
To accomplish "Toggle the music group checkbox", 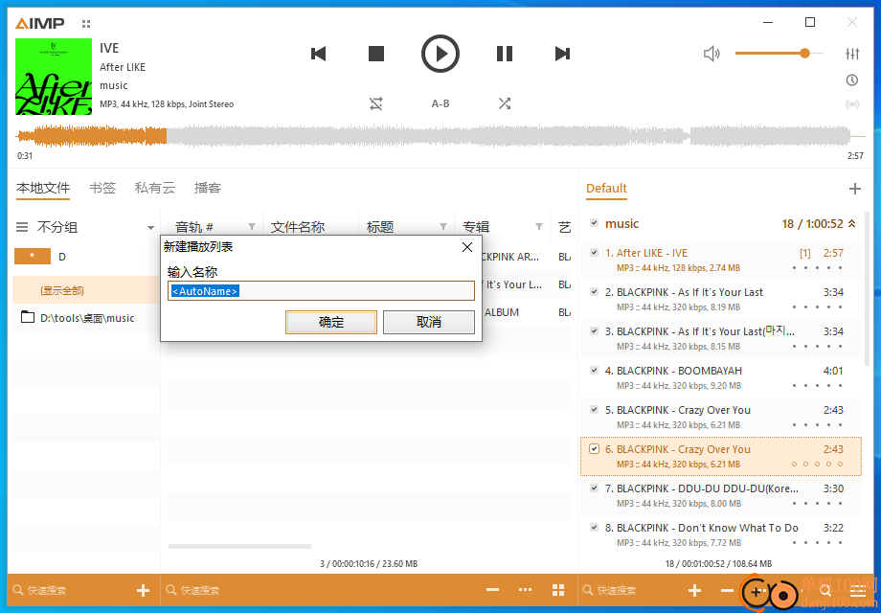I will click(594, 223).
